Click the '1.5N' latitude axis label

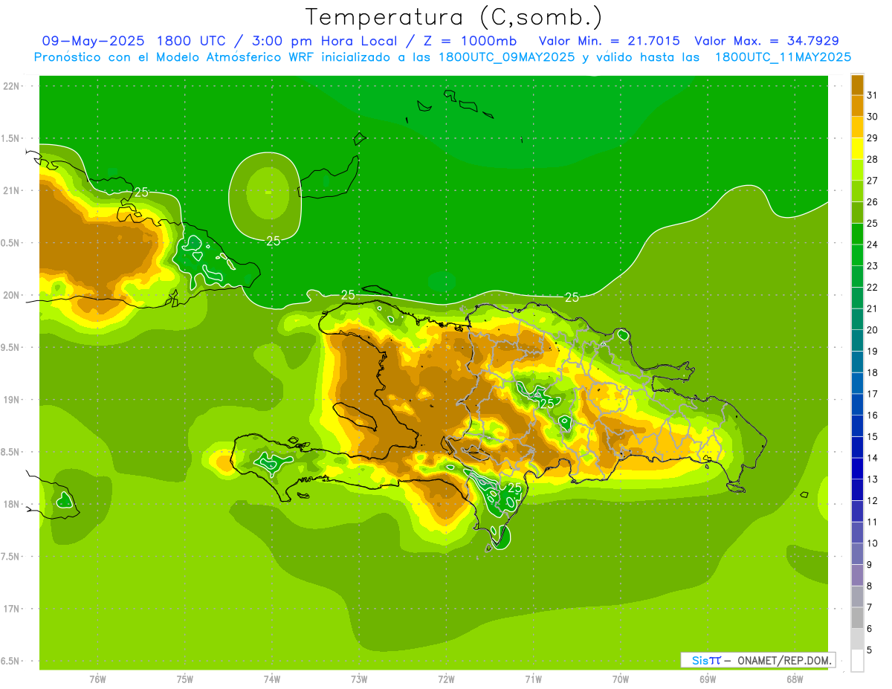tap(12, 138)
